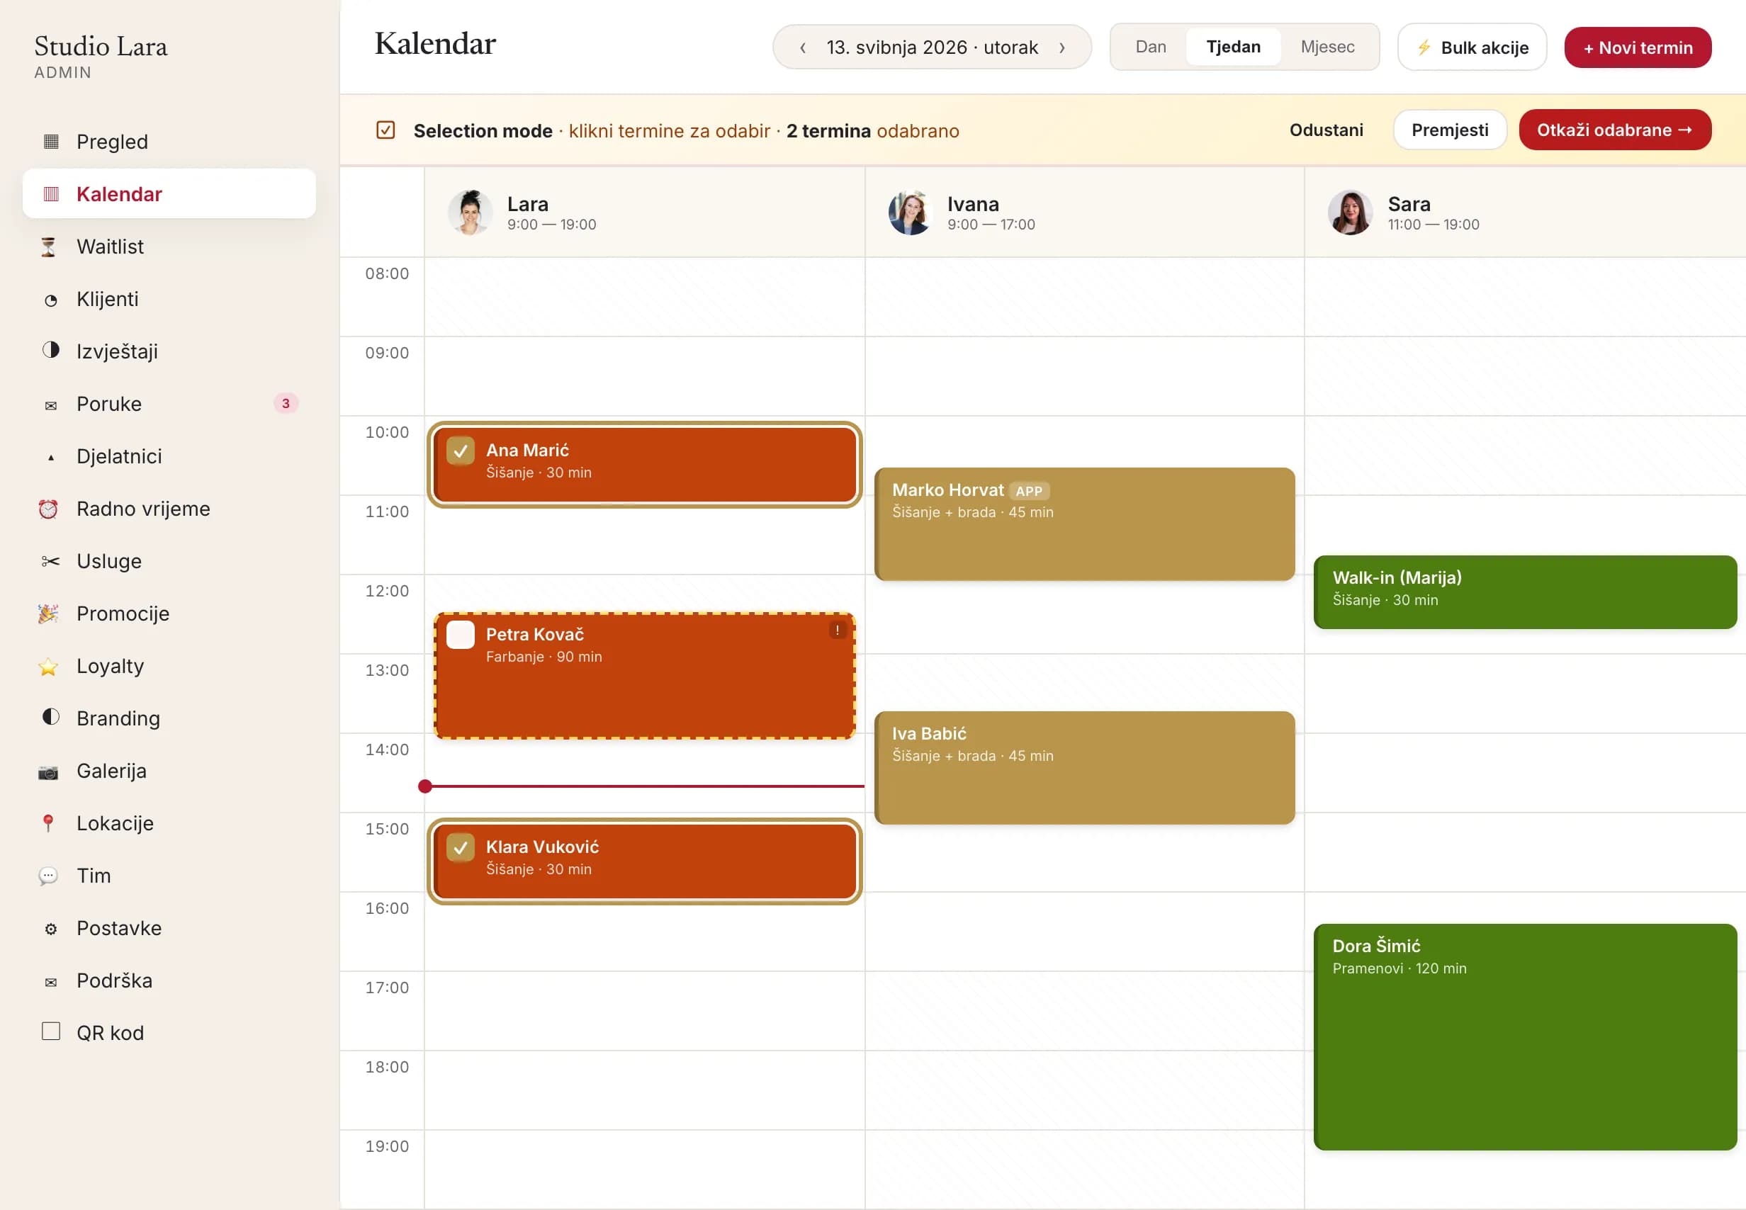Click the Djelatnici icon
Screen dimensions: 1746x1210
coord(51,457)
